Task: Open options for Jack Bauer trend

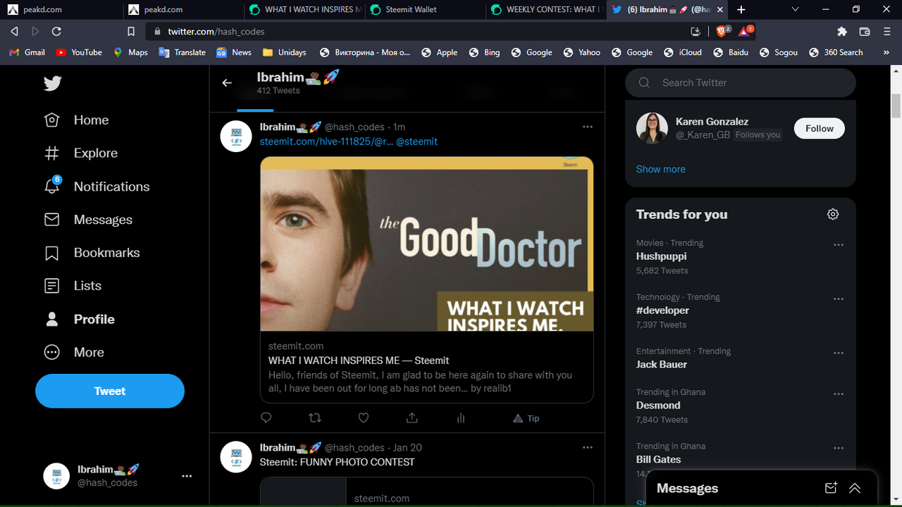Action: pos(839,353)
